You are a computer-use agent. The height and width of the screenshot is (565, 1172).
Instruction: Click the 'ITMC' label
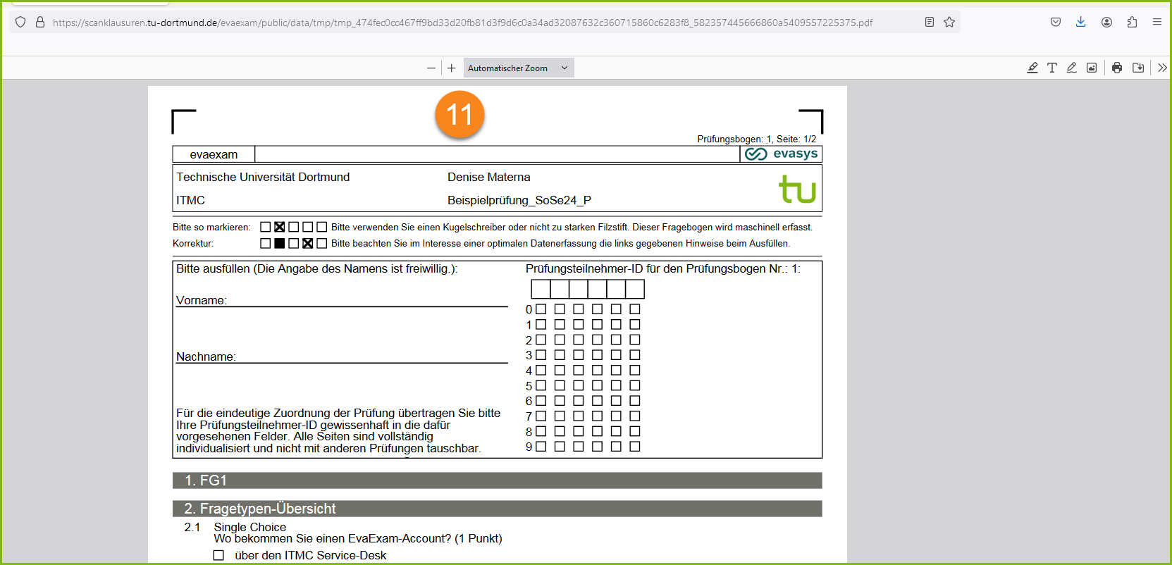point(190,200)
